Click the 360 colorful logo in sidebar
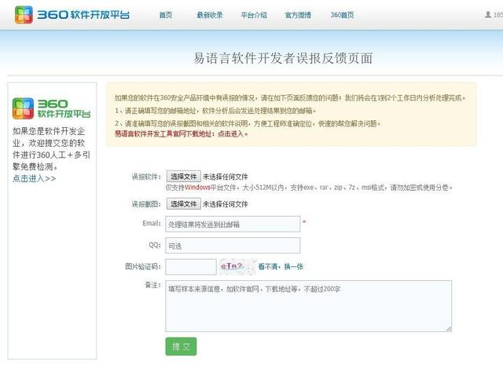The image size is (503, 369). pos(23,108)
